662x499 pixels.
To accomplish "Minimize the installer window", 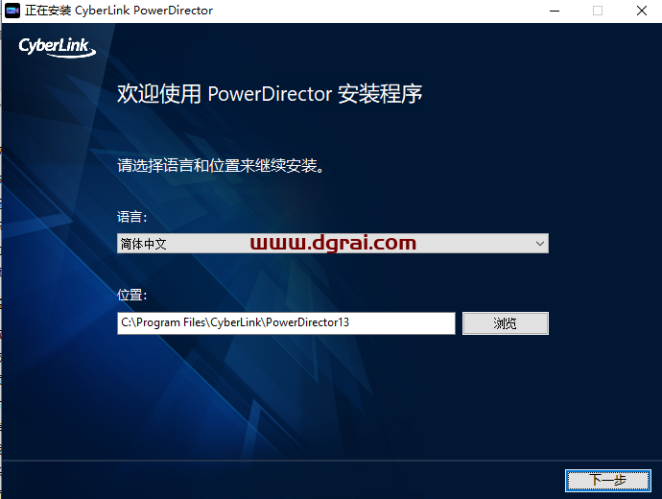I will 555,11.
